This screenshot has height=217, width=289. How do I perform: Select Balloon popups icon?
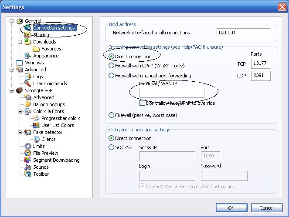(28, 104)
